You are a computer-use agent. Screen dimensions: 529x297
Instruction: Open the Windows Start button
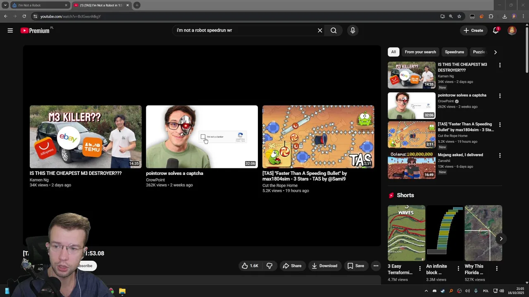point(7,291)
